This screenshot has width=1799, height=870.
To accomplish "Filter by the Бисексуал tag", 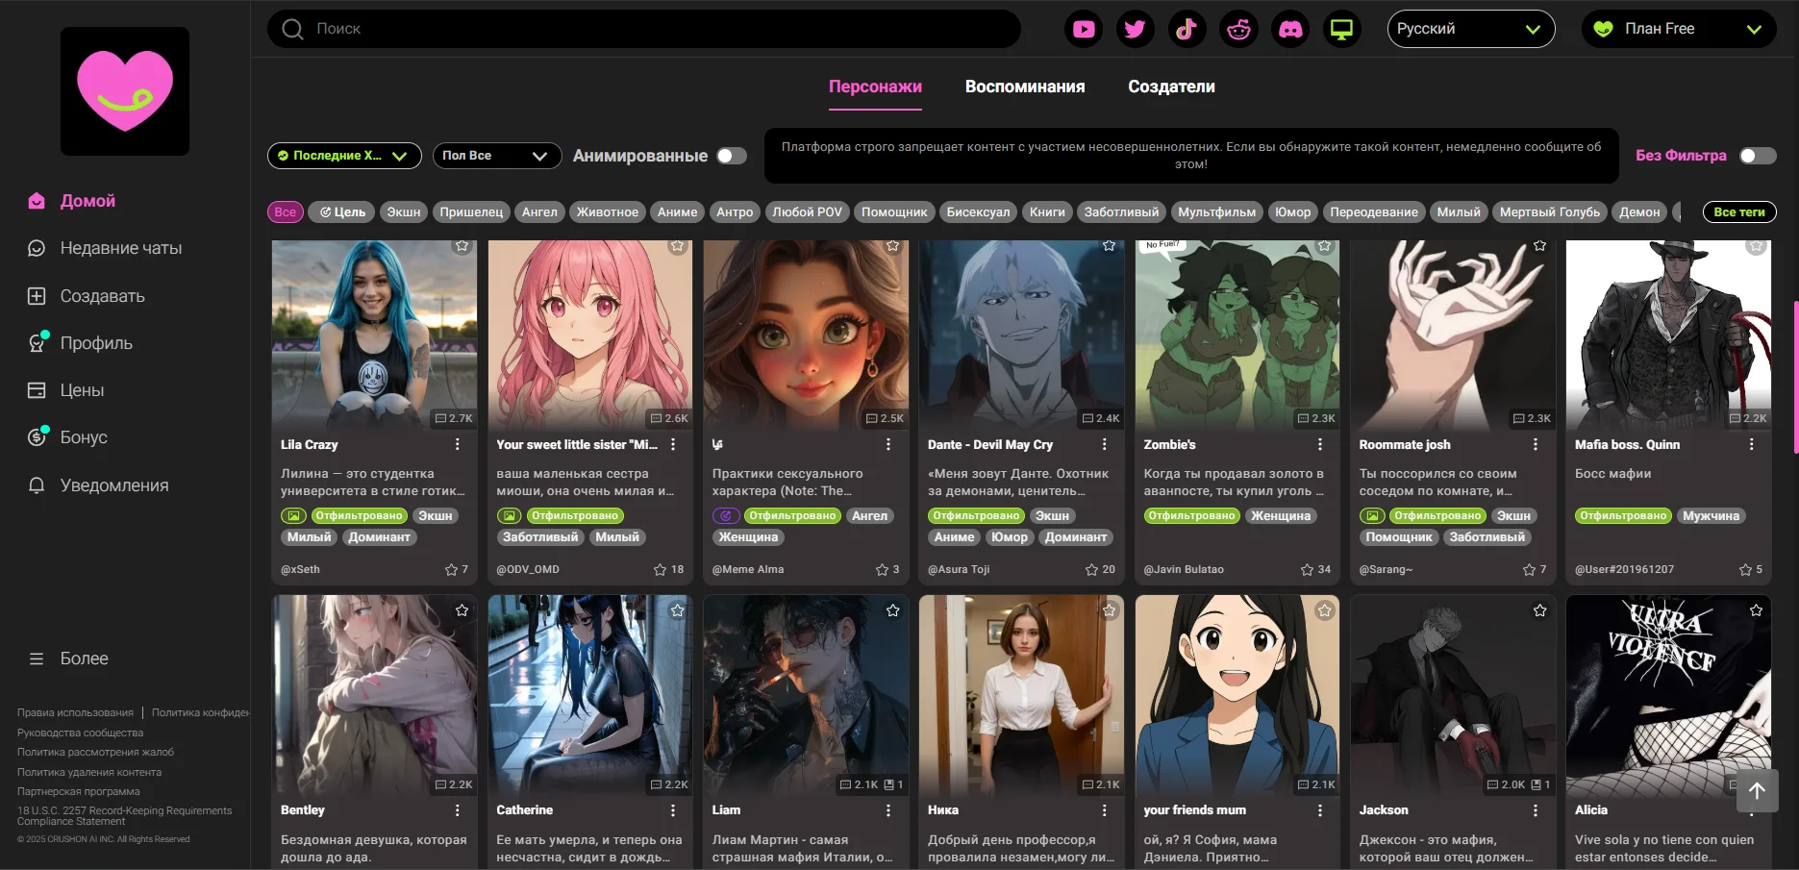I will [x=978, y=212].
